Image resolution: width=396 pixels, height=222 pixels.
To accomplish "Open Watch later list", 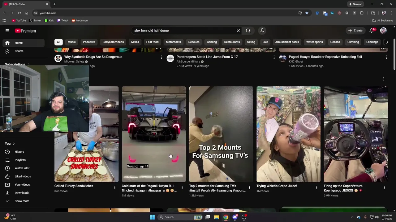I will point(24,168).
